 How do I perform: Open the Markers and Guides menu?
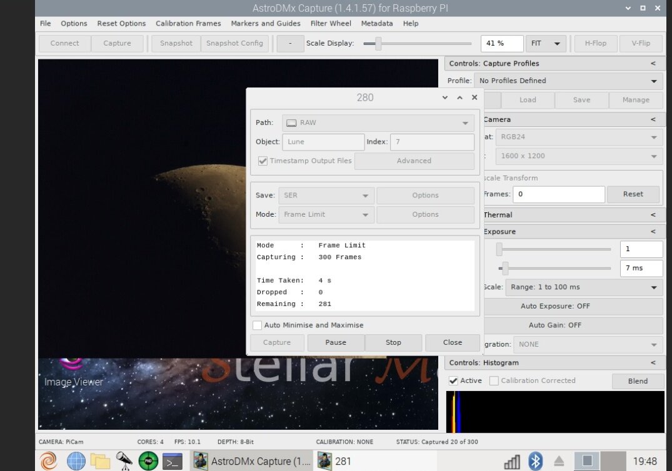[266, 24]
